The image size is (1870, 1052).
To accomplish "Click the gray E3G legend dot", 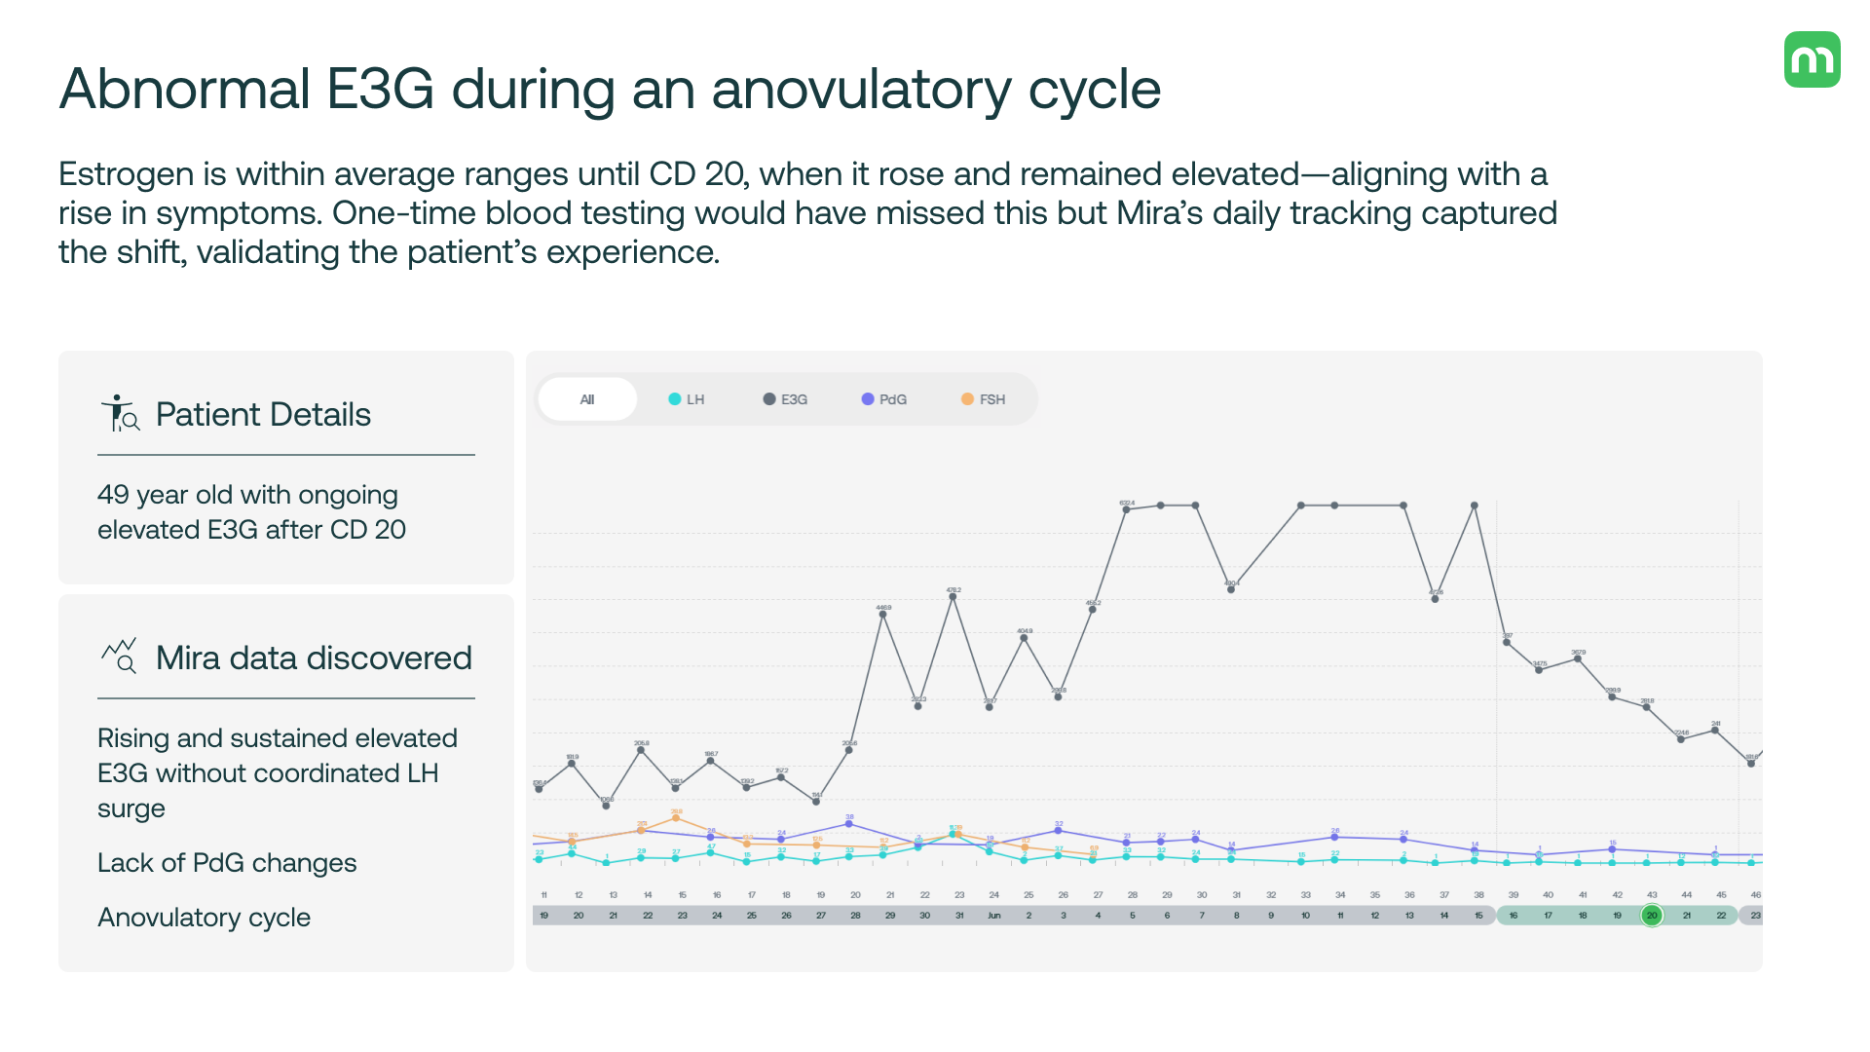I will (769, 399).
